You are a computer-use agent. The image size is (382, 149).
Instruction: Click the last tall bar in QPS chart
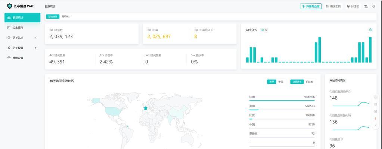pos(370,50)
